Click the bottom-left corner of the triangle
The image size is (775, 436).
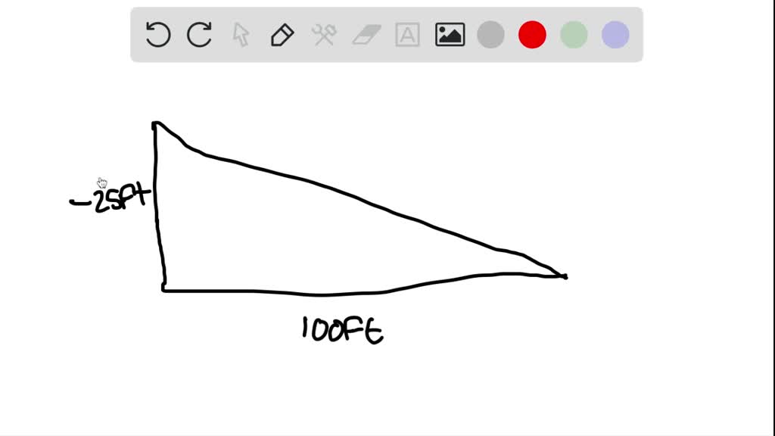pos(164,289)
